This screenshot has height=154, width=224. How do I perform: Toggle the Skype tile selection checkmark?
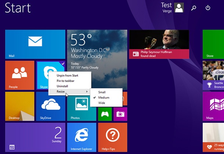click(63, 64)
